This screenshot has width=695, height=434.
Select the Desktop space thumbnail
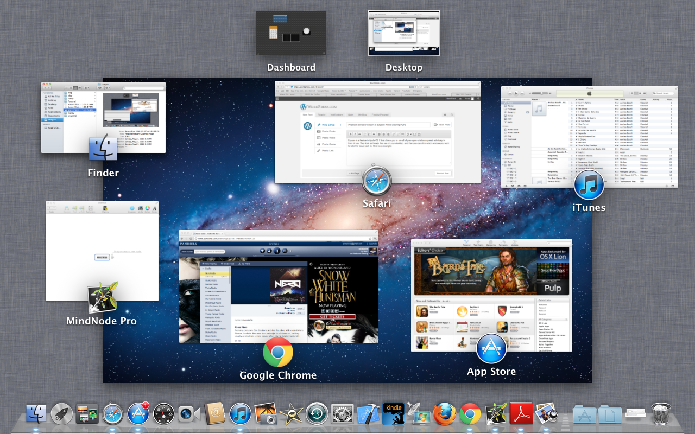click(403, 34)
